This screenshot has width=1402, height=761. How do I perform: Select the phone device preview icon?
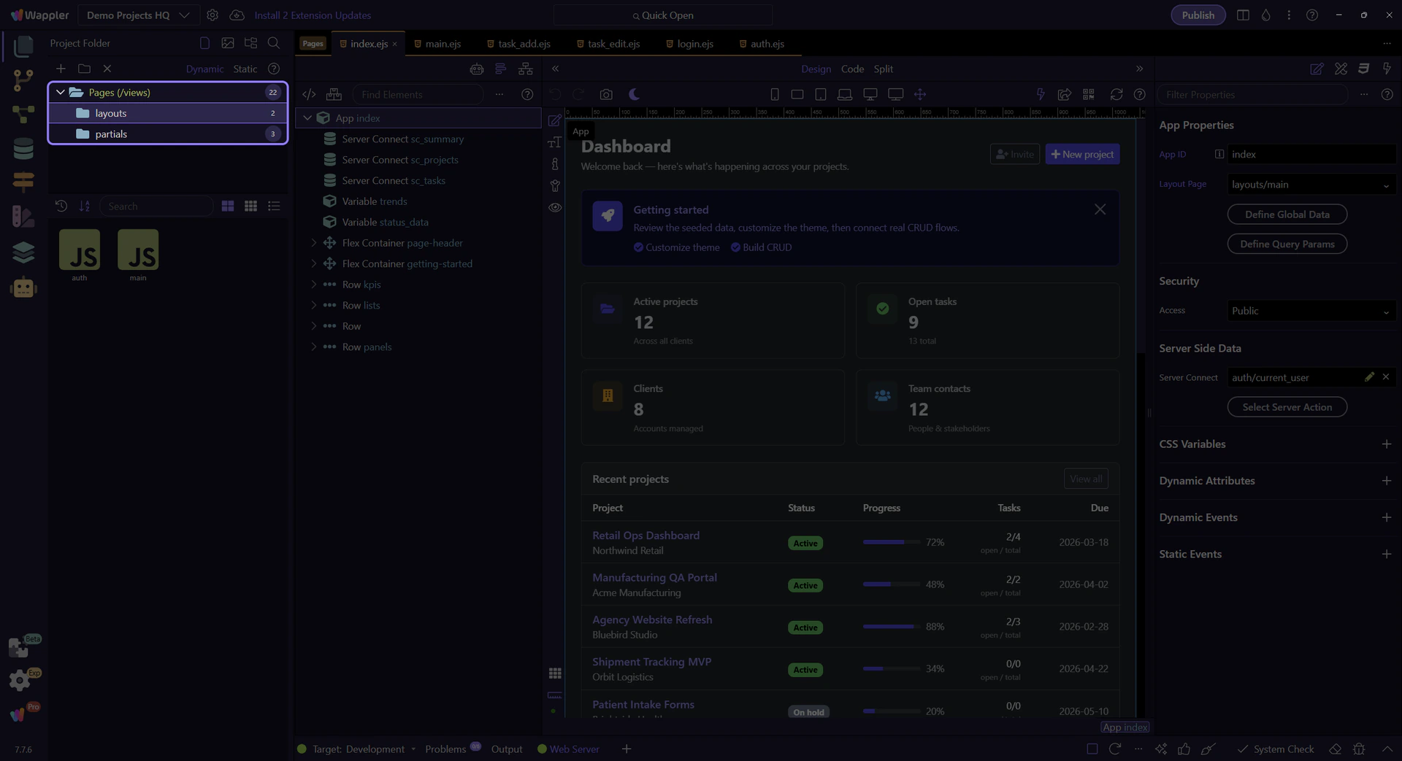tap(775, 94)
